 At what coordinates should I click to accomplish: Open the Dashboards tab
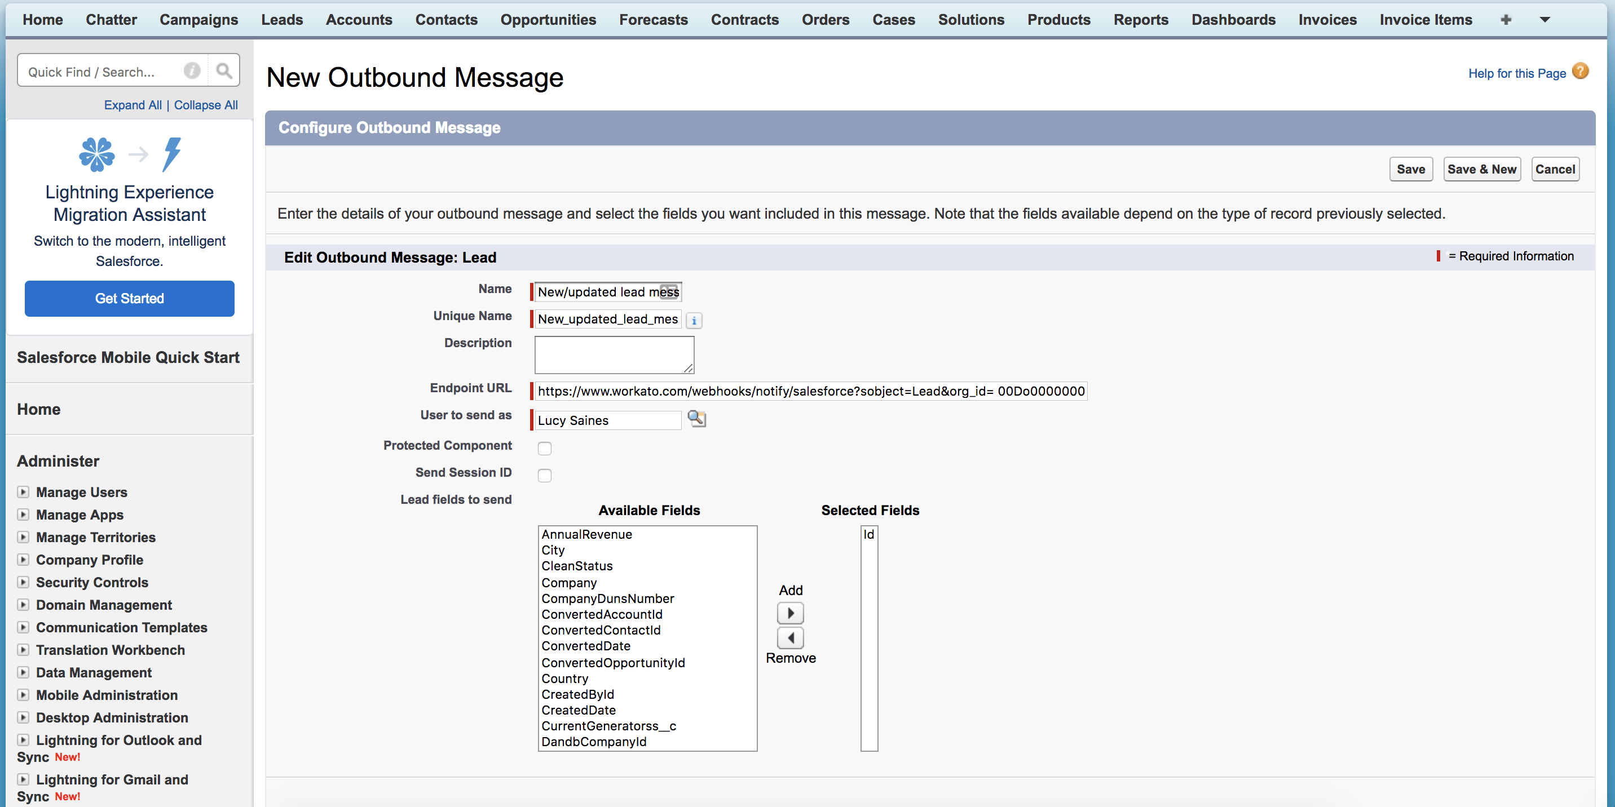(1233, 20)
